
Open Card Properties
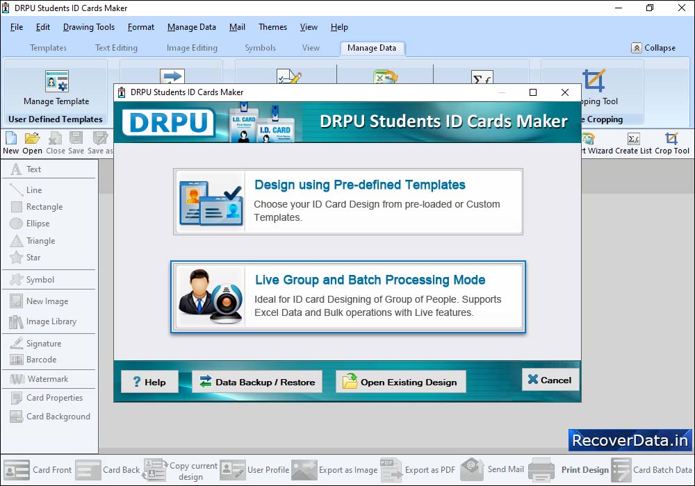click(46, 397)
